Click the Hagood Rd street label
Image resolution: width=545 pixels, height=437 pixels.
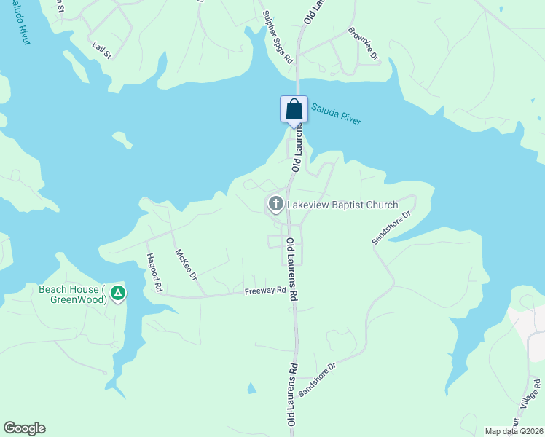pyautogui.click(x=154, y=272)
